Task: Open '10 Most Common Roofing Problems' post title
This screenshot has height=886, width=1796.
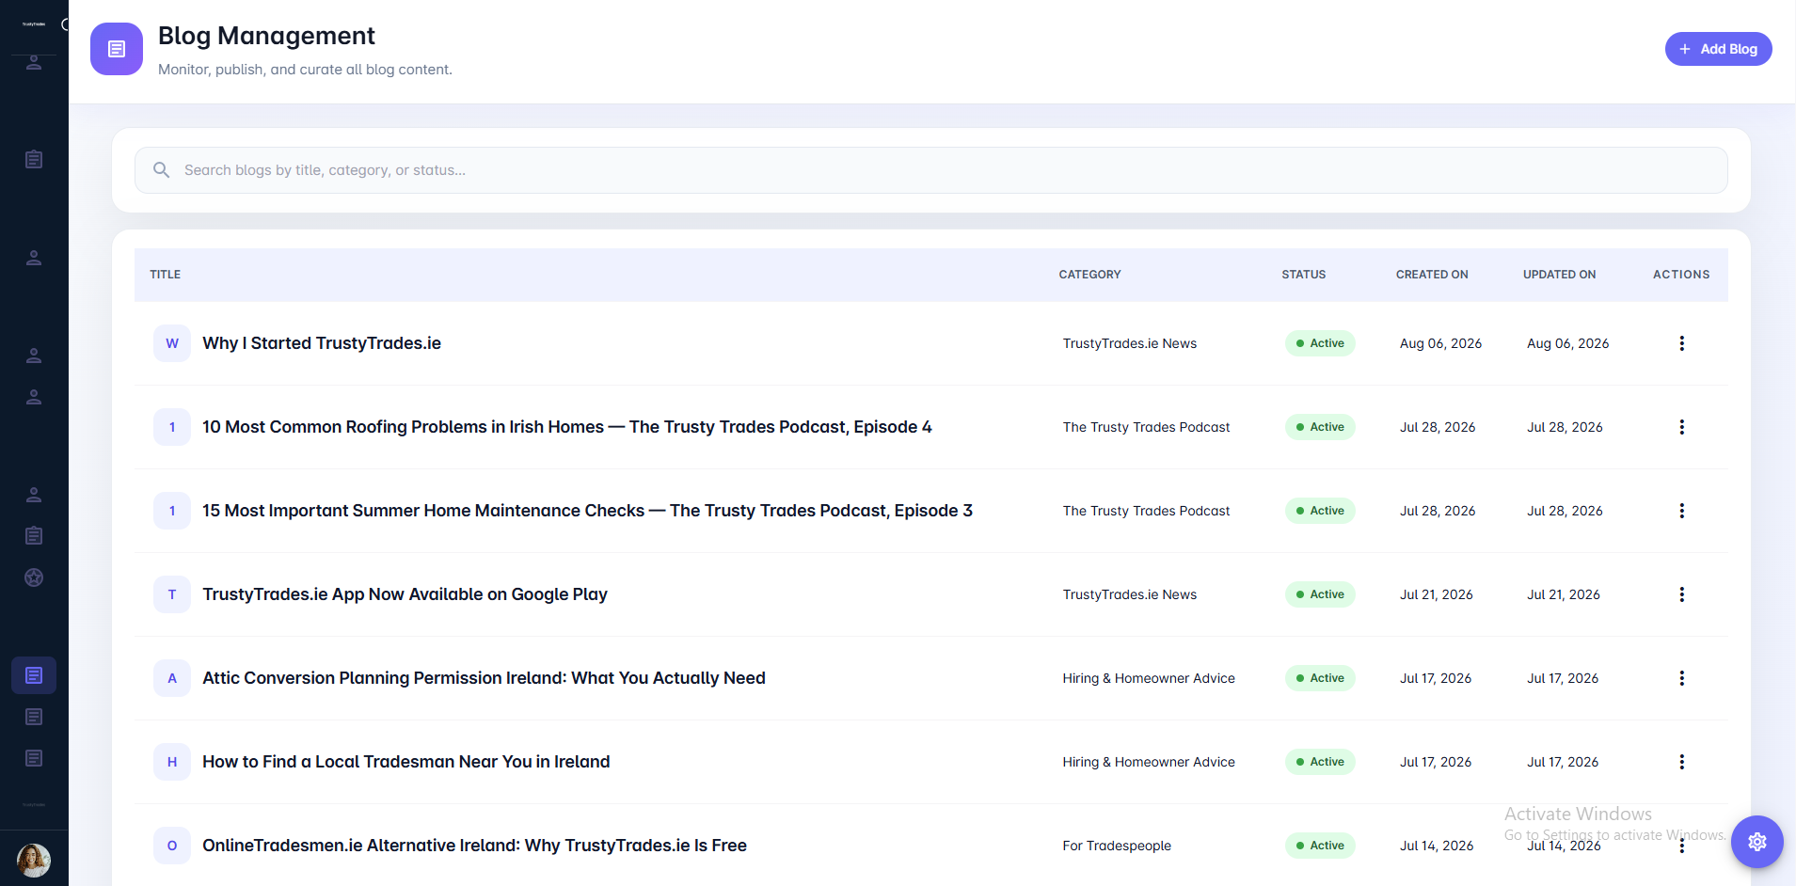Action: 567,427
